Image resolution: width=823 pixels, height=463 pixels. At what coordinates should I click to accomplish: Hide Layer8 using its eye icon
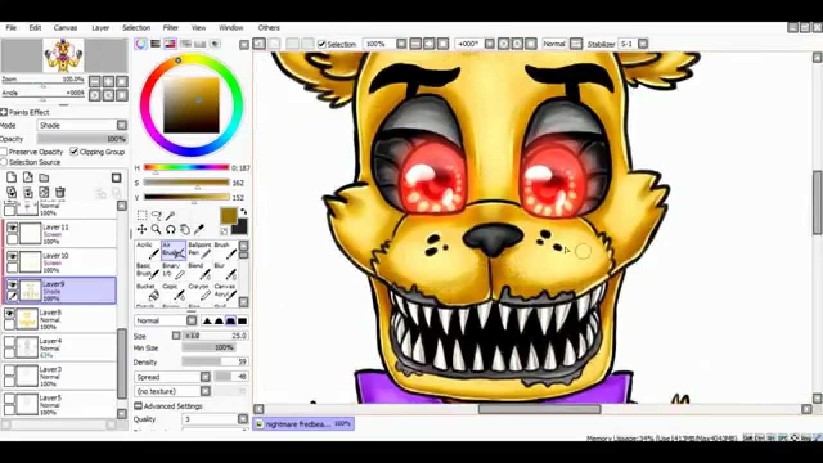click(x=10, y=313)
